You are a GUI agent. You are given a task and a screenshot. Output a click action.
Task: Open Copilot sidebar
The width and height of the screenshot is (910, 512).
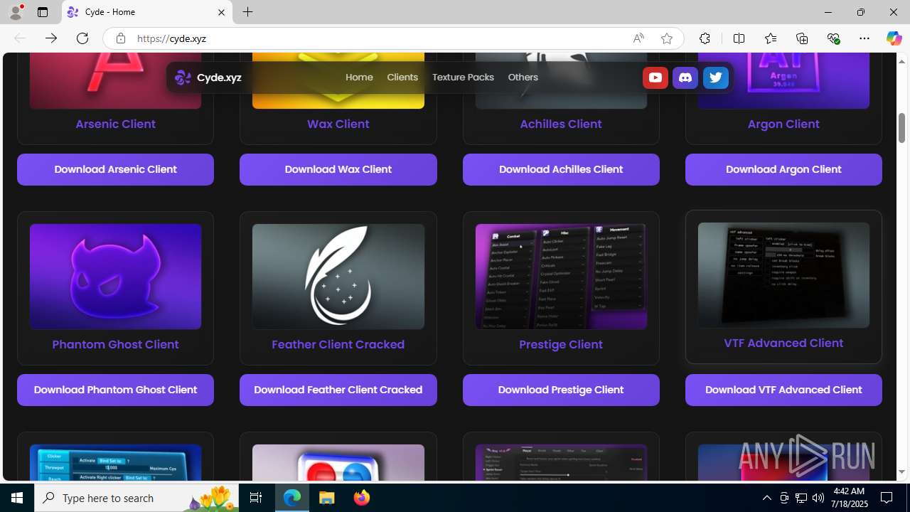click(x=894, y=38)
